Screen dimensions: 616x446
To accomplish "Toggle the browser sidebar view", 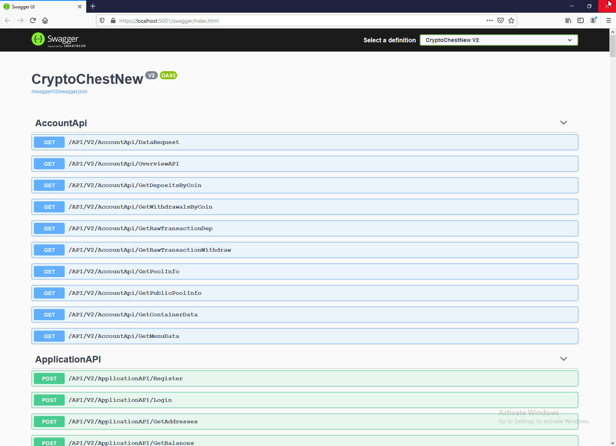I will pyautogui.click(x=581, y=20).
